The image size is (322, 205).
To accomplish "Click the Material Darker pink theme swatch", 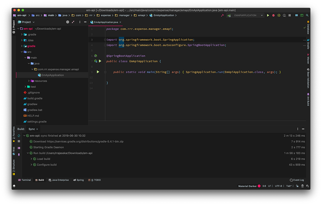I will point(259,186).
